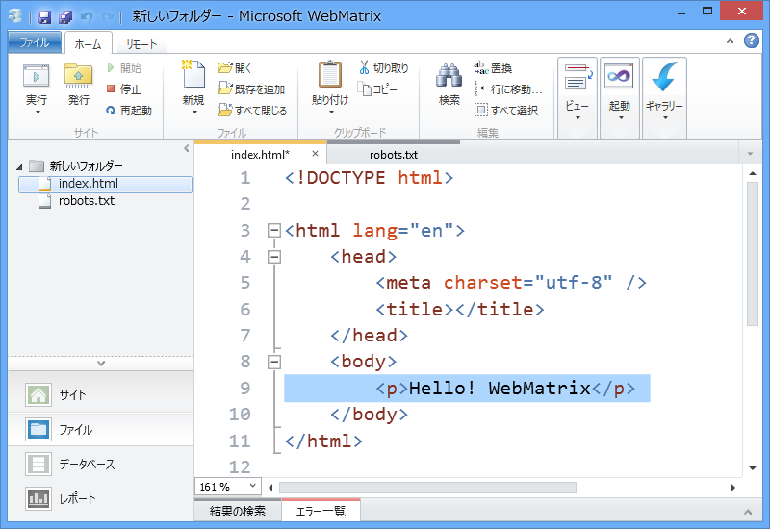Collapse the file tree panel left chevron
770x529 pixels.
pyautogui.click(x=186, y=148)
